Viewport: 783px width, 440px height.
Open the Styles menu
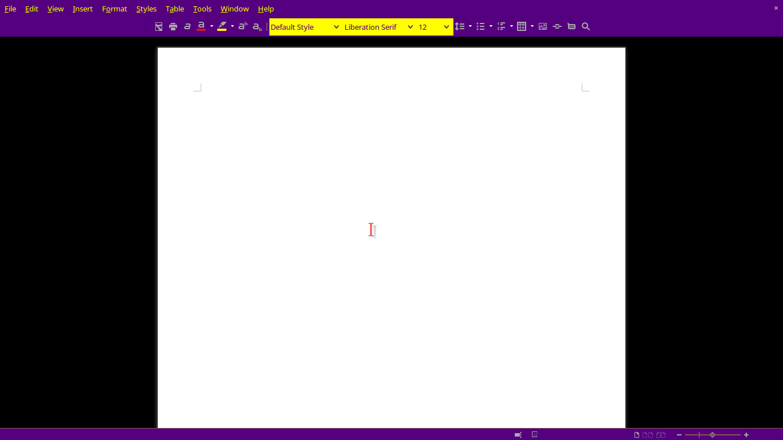[x=146, y=9]
